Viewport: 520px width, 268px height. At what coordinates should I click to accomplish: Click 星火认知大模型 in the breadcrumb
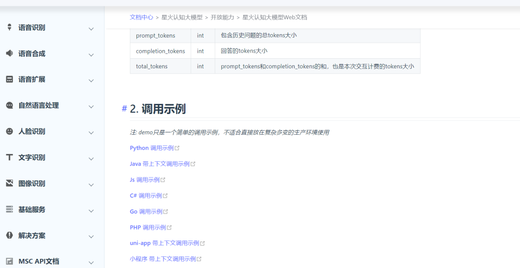[182, 17]
